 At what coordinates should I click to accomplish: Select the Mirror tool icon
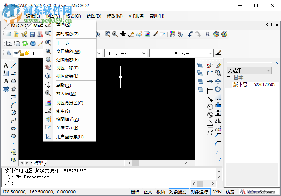(x=218, y=121)
